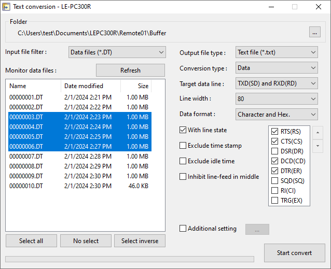Toggle the Additional setting checkbox
Image resolution: width=331 pixels, height=269 pixels.
[x=183, y=229]
